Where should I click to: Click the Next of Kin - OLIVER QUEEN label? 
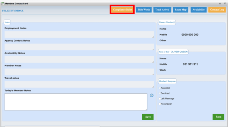tap(173, 52)
